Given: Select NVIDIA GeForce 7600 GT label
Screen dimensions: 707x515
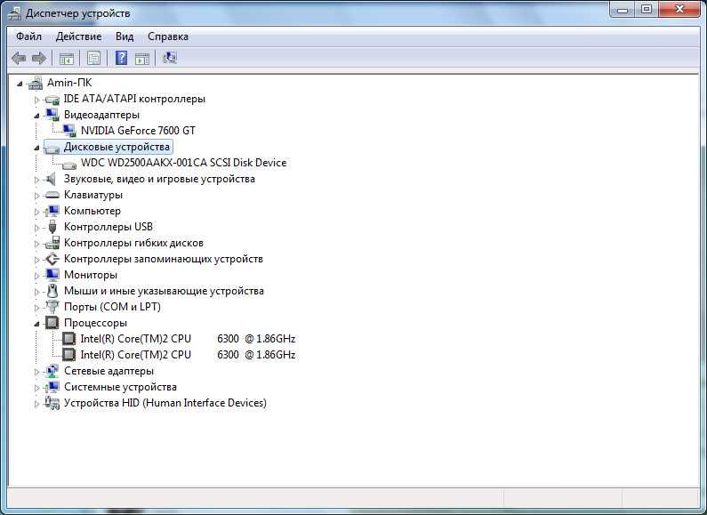Looking at the screenshot, I should [138, 131].
